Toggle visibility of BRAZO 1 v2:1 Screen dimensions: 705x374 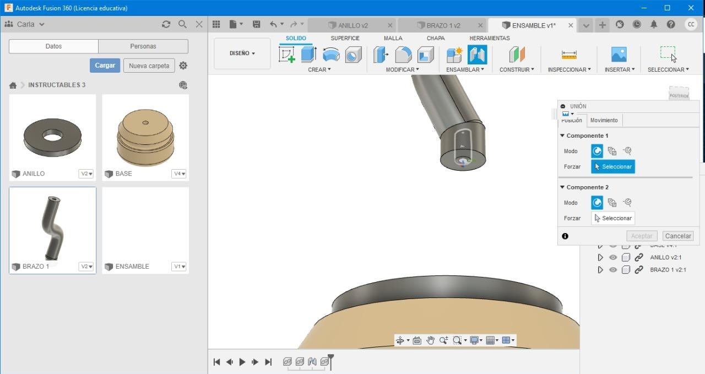pyautogui.click(x=613, y=270)
